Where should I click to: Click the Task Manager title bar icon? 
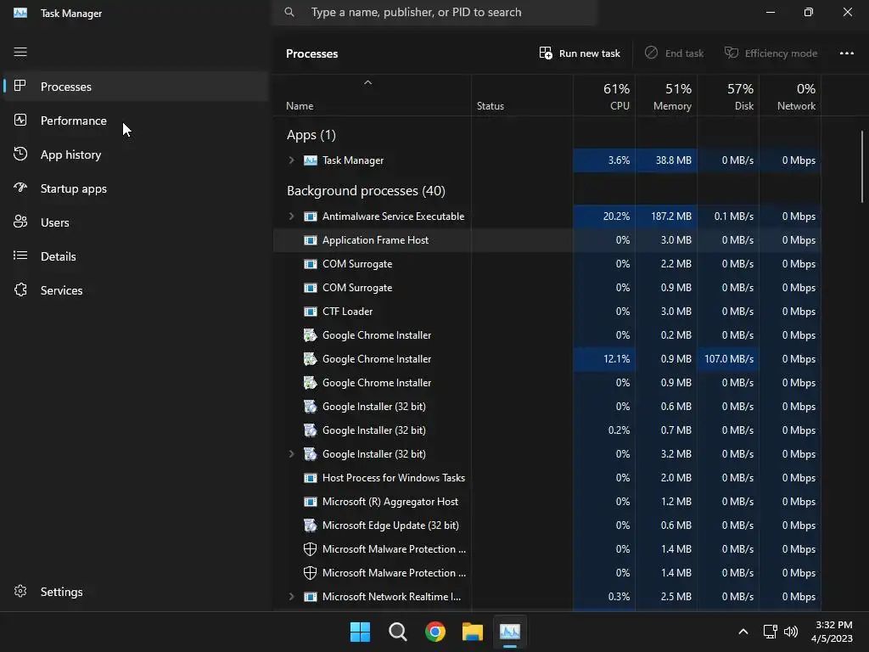tap(20, 13)
